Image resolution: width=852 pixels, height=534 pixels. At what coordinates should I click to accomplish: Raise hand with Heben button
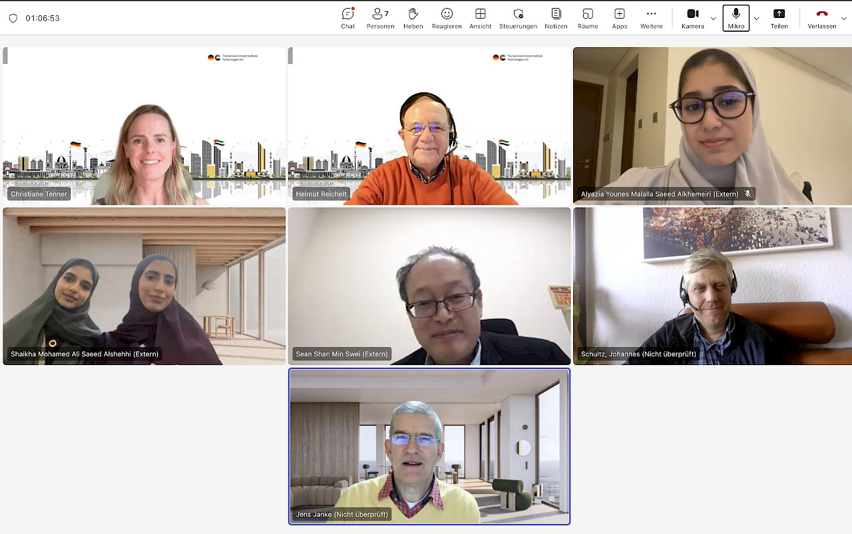pos(413,18)
